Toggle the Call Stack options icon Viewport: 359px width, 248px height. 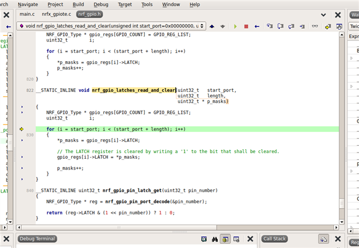324,239
